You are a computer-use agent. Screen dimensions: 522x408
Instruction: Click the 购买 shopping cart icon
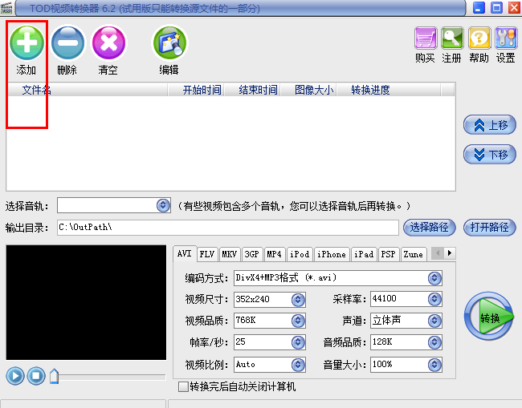pos(426,38)
